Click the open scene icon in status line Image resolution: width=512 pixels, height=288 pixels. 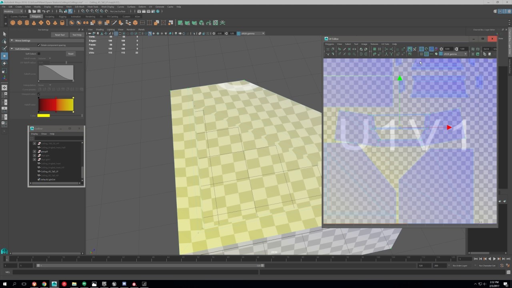(34, 11)
